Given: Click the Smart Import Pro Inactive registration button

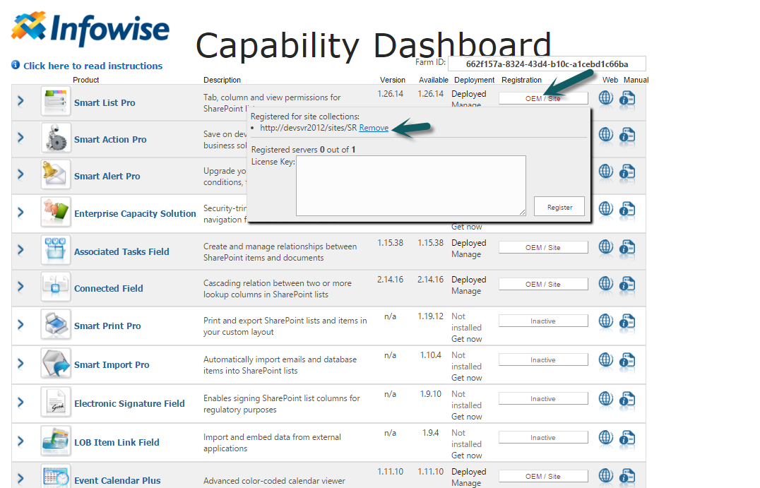Looking at the screenshot, I should 543,359.
